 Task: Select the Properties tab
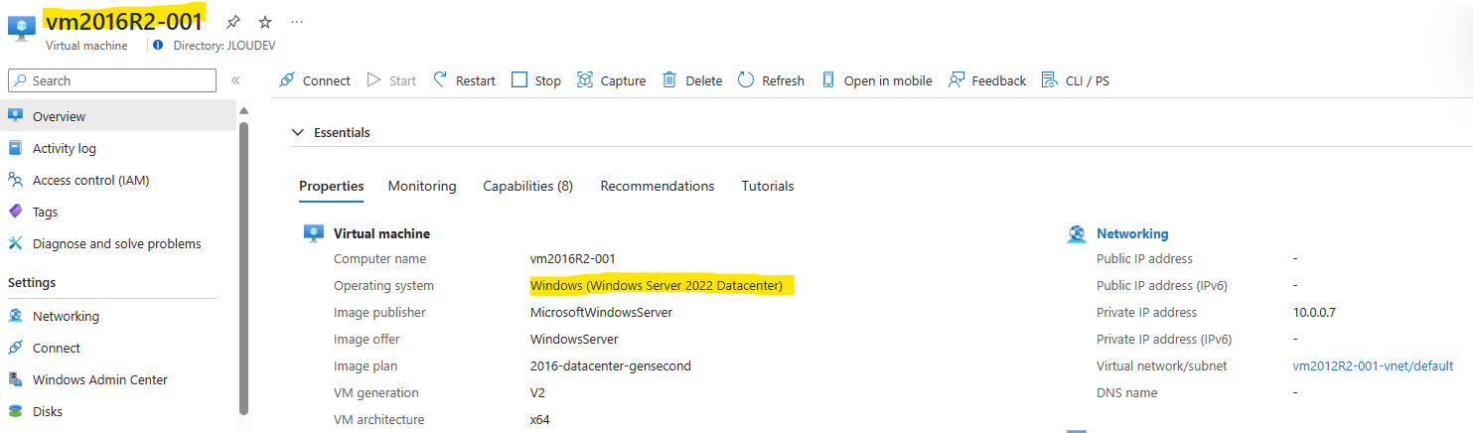coord(331,186)
